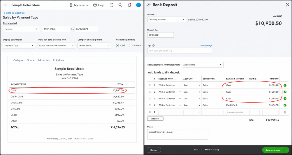This screenshot has height=155, width=292.
Task: Click the Memo text box
Action: pyautogui.click(x=178, y=135)
